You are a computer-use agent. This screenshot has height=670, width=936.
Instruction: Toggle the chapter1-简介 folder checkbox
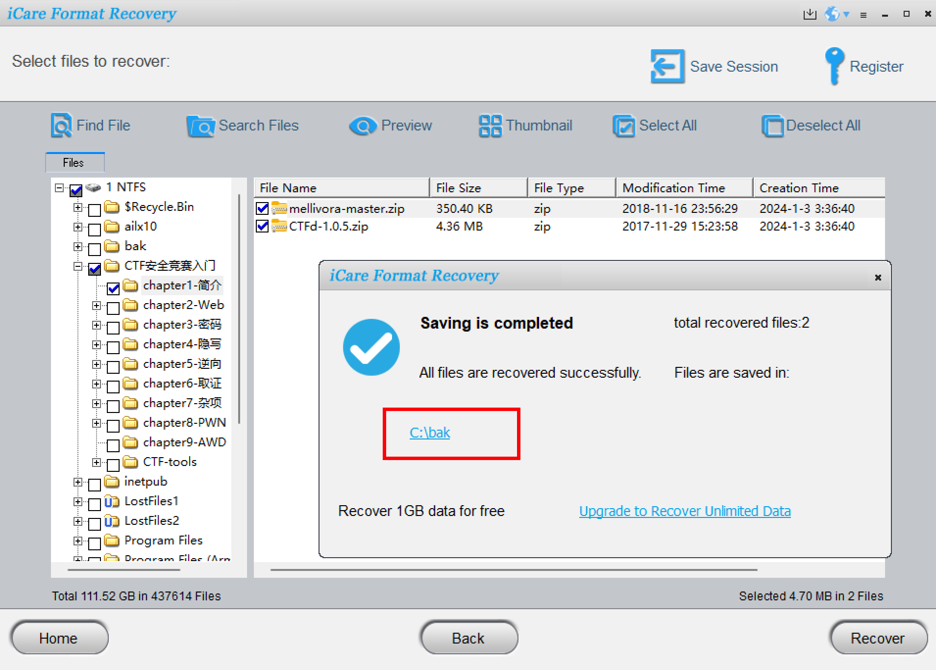(x=113, y=288)
